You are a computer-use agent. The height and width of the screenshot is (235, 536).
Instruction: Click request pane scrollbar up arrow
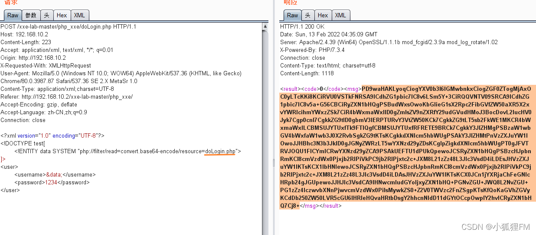click(265, 26)
